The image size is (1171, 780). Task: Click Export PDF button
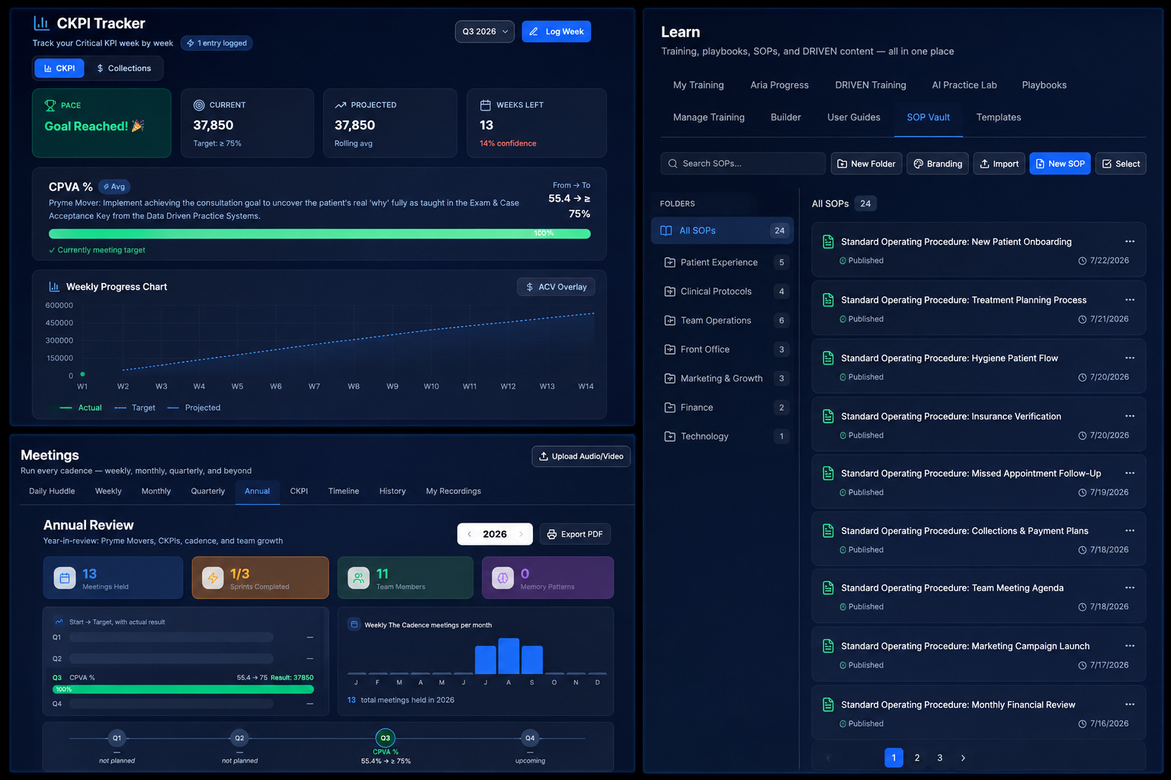pos(575,534)
